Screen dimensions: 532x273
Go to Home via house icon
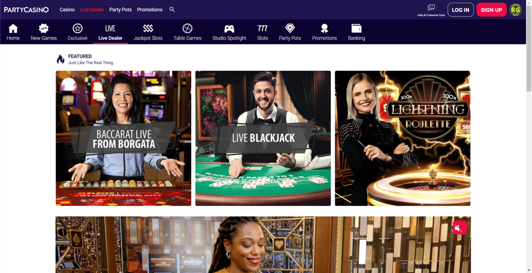(13, 29)
